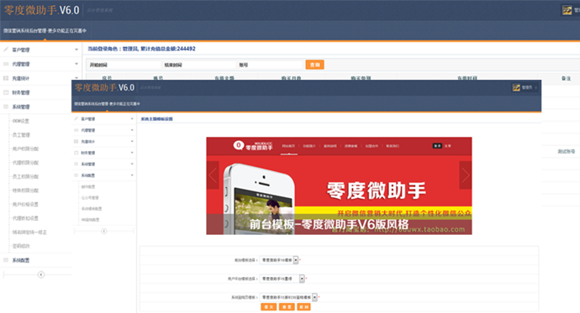Click the middle orange reset button
The height and width of the screenshot is (313, 580).
287,307
